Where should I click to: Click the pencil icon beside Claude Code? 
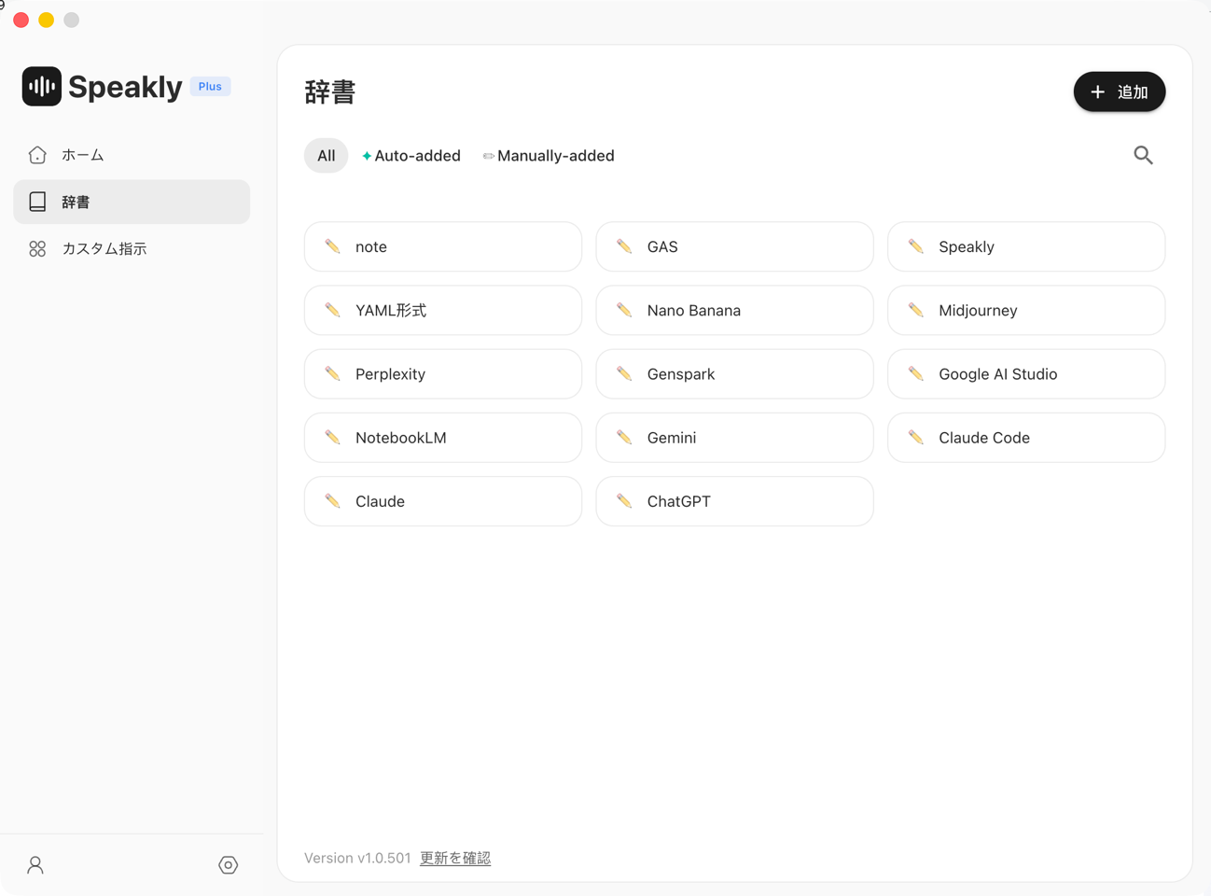[916, 438]
